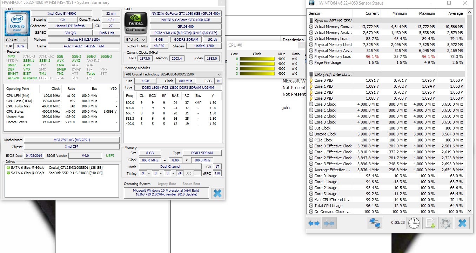Reset min/max values with clock icon
The height and width of the screenshot is (253, 476).
point(415,223)
